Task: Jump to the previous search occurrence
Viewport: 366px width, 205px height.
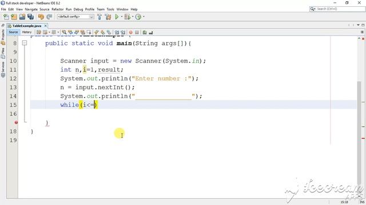Action: pos(70,32)
